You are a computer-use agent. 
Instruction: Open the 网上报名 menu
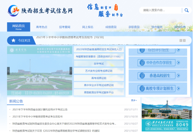(x=88, y=27)
